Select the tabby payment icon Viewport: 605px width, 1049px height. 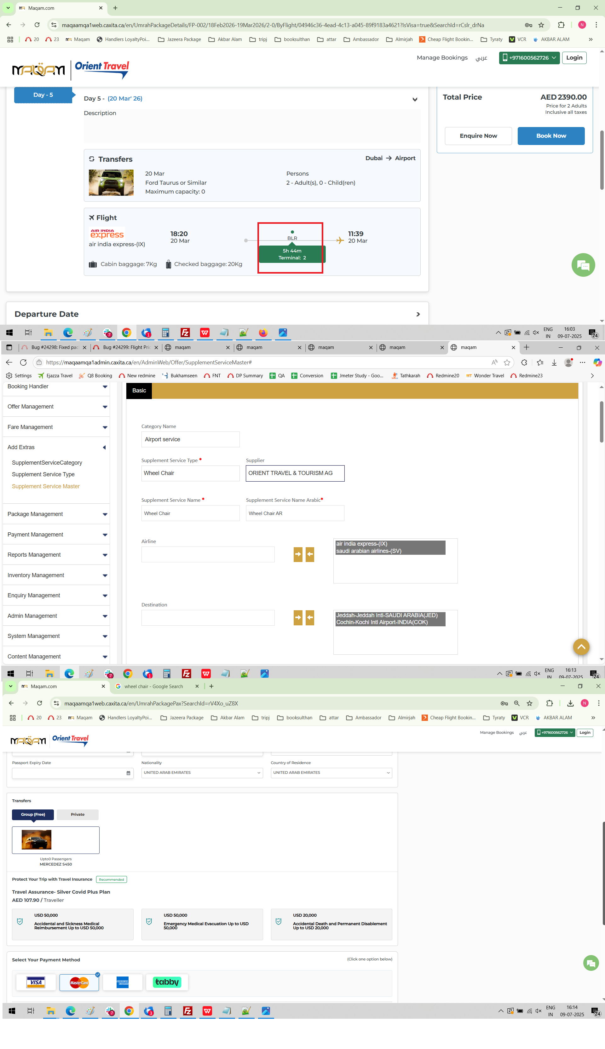pos(167,982)
